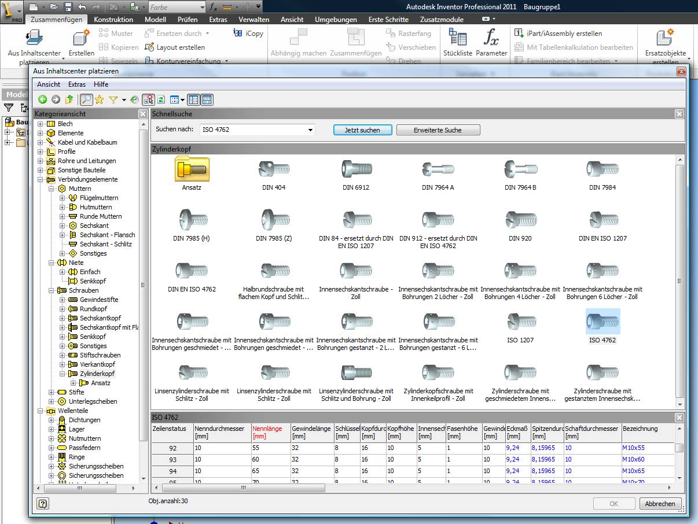Select the DIN 7964 A screw
The height and width of the screenshot is (524, 698).
438,169
